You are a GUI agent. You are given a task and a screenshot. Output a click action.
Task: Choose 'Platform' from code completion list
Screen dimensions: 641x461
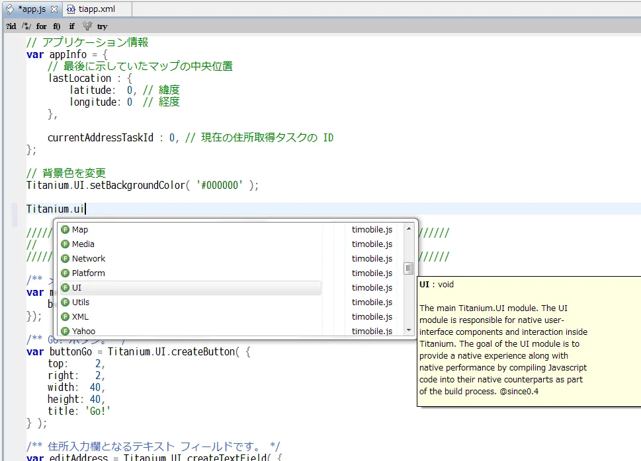[88, 273]
